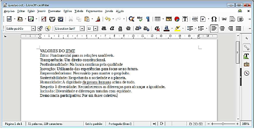Click the Open file folder icon

click(x=20, y=19)
